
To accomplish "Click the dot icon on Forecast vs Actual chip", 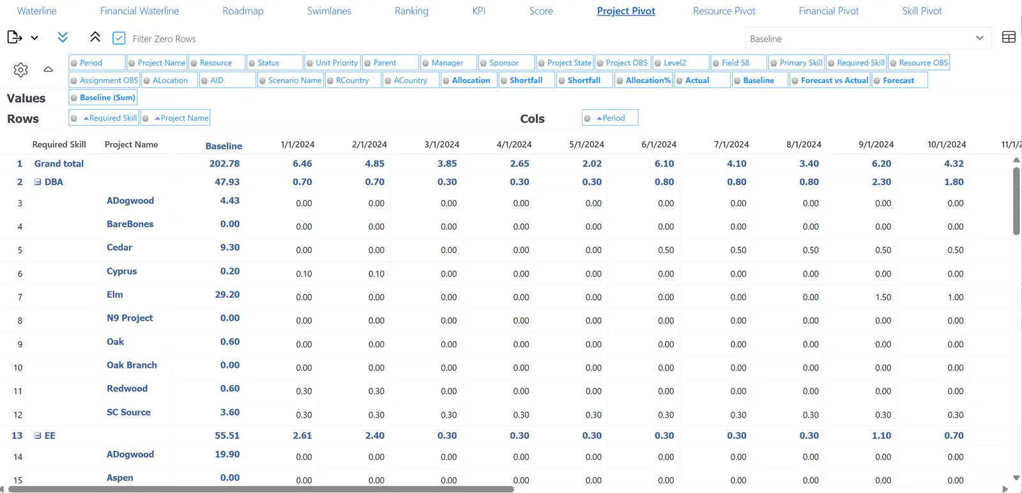I will click(795, 80).
